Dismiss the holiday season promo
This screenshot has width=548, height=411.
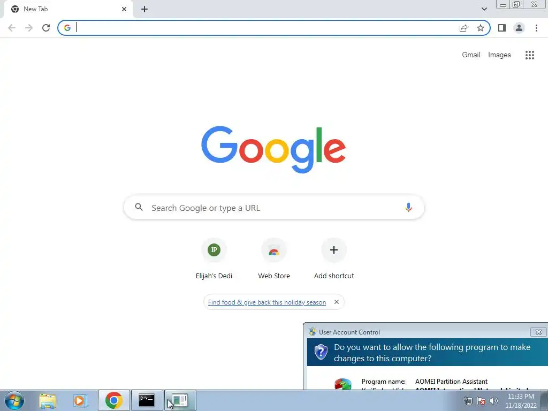(x=337, y=302)
